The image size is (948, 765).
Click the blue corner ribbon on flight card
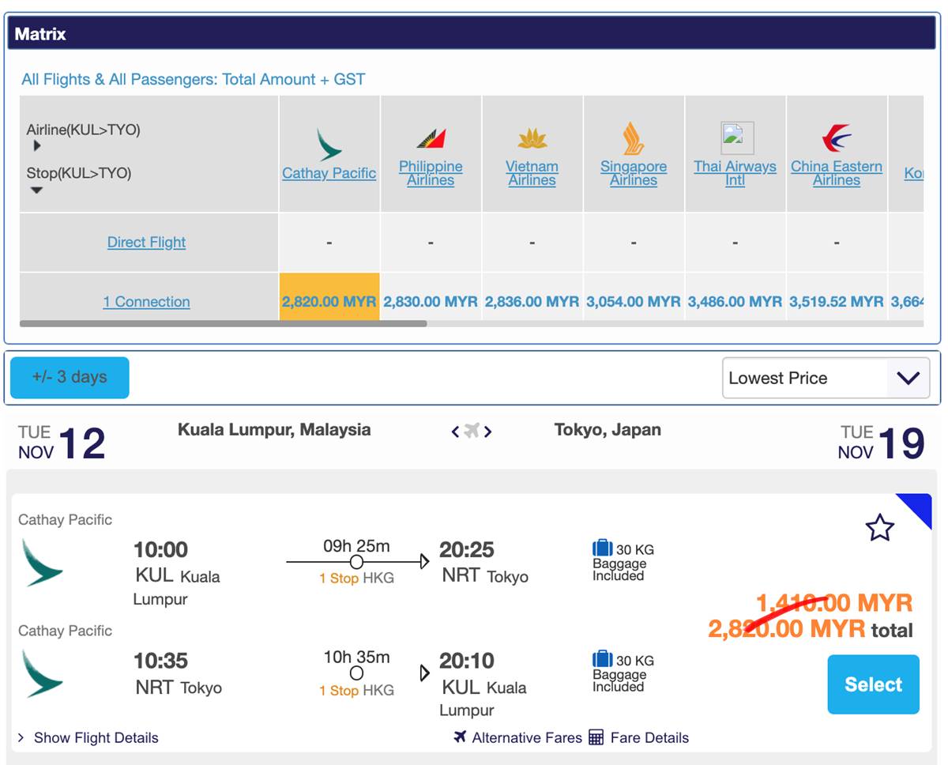click(x=918, y=507)
